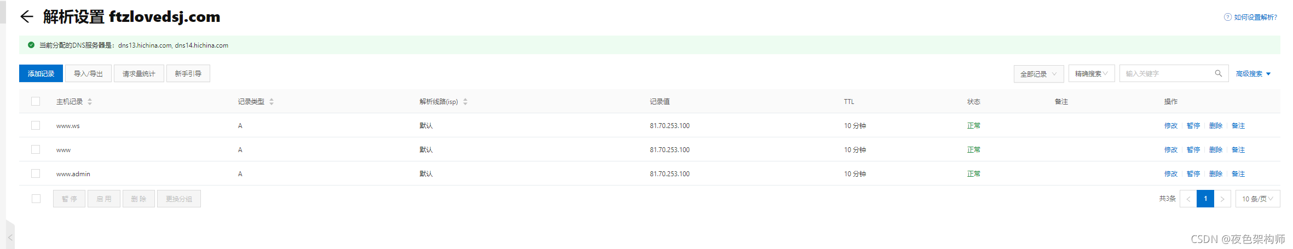Image resolution: width=1293 pixels, height=249 pixels.
Task: Open the 10 条/页 page size dropdown
Action: pyautogui.click(x=1257, y=199)
